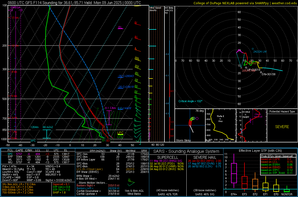This screenshot has width=298, height=197.
Task: Click the 'Inf. Temp. Adv.' panel header
Action: pyautogui.click(x=169, y=10)
